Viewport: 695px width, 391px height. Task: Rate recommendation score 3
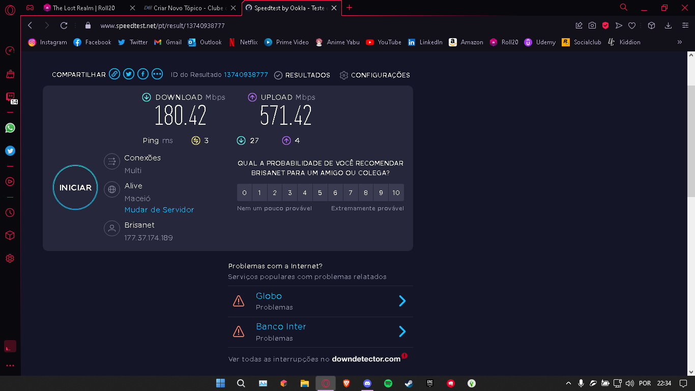coord(290,192)
